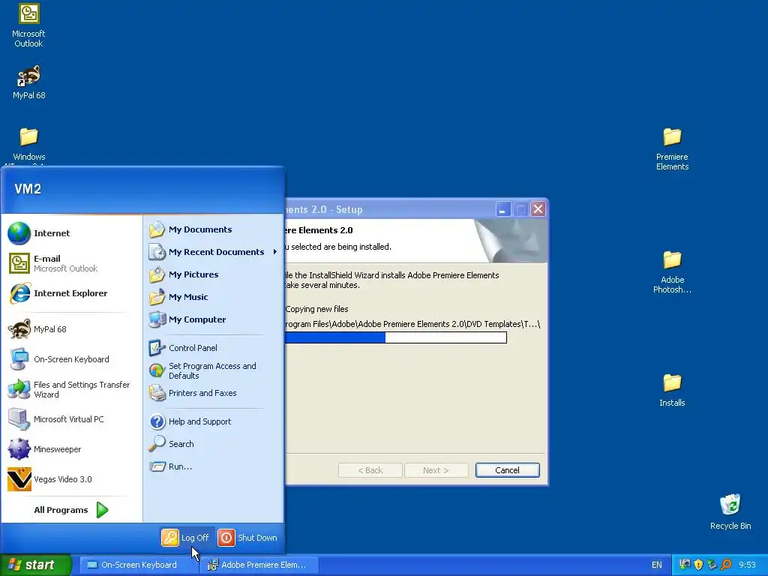The width and height of the screenshot is (768, 576).
Task: Open My Music from the Start menu
Action: (x=214, y=297)
